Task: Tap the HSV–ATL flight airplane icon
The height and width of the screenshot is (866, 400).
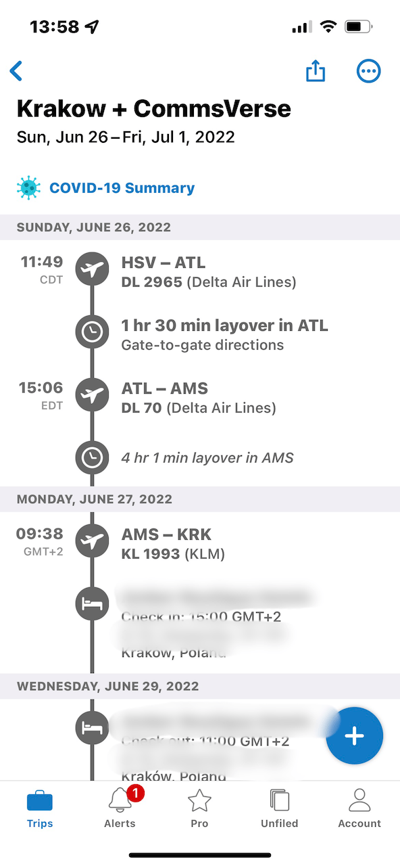Action: pyautogui.click(x=93, y=269)
